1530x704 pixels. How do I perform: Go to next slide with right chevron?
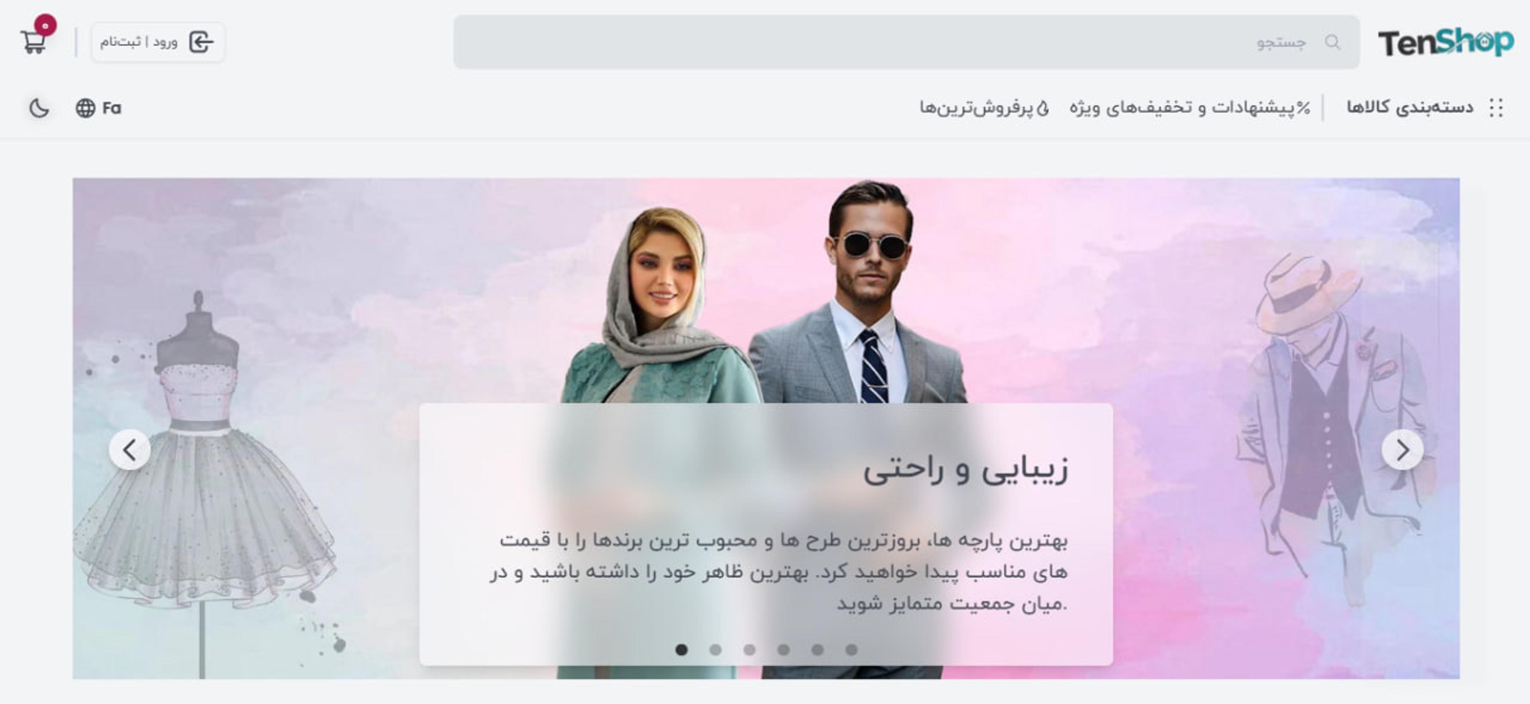[x=1402, y=450]
